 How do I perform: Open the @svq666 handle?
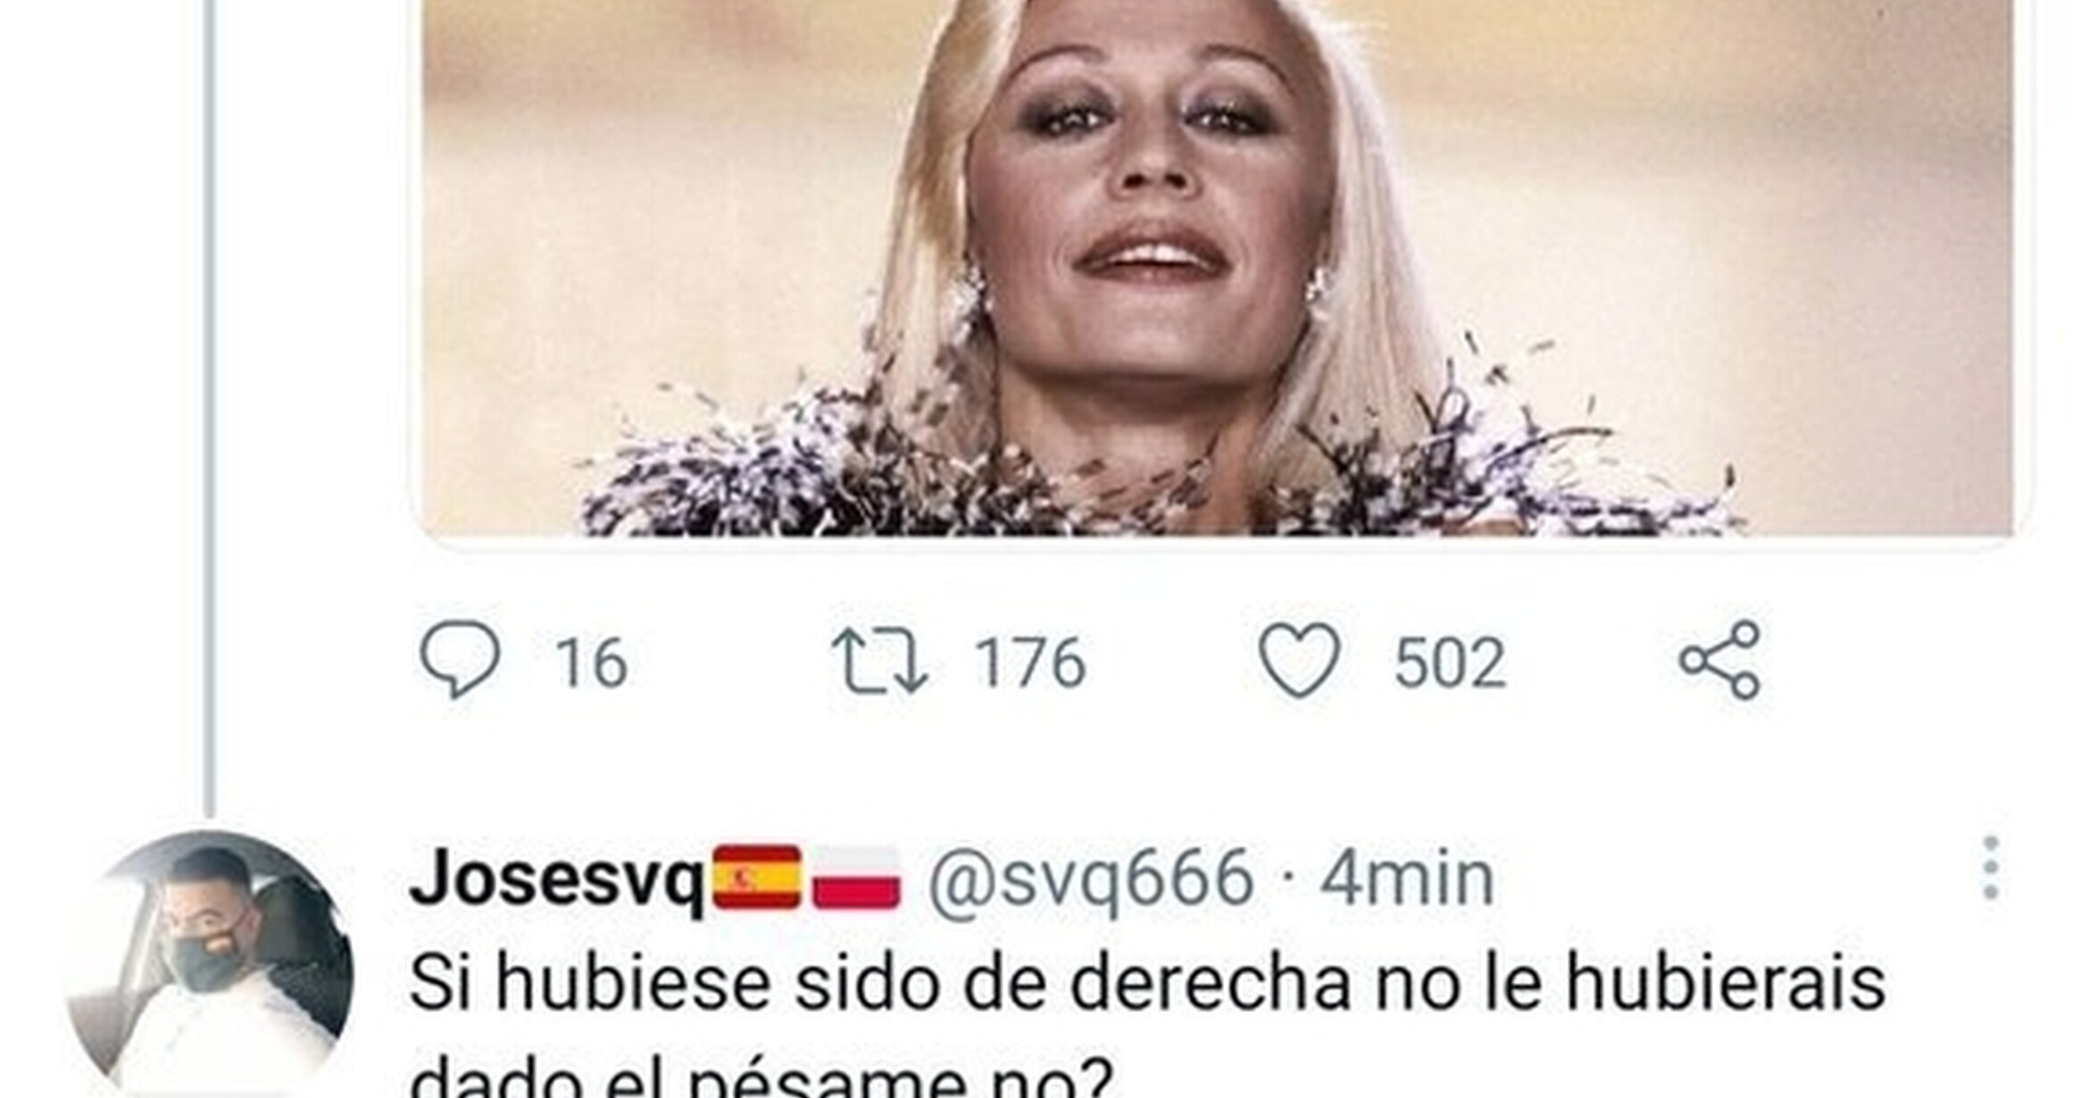point(1091,879)
